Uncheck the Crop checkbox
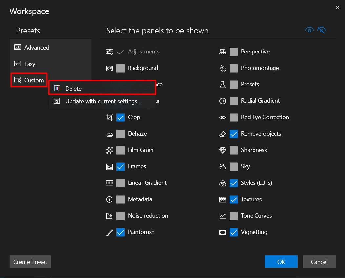 pyautogui.click(x=120, y=118)
